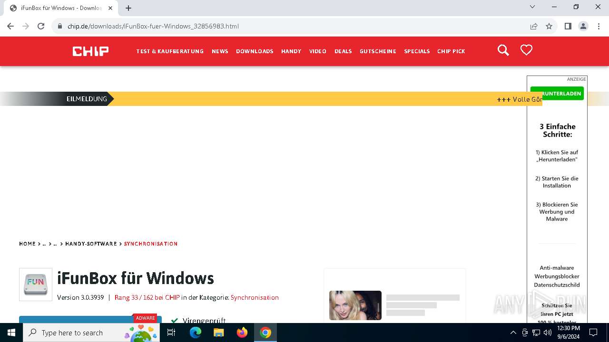Viewport: 609px width, 342px height.
Task: Open the notifications center icon
Action: pyautogui.click(x=593, y=332)
